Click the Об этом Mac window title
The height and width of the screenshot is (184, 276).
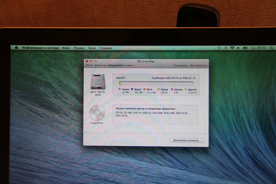[146, 61]
